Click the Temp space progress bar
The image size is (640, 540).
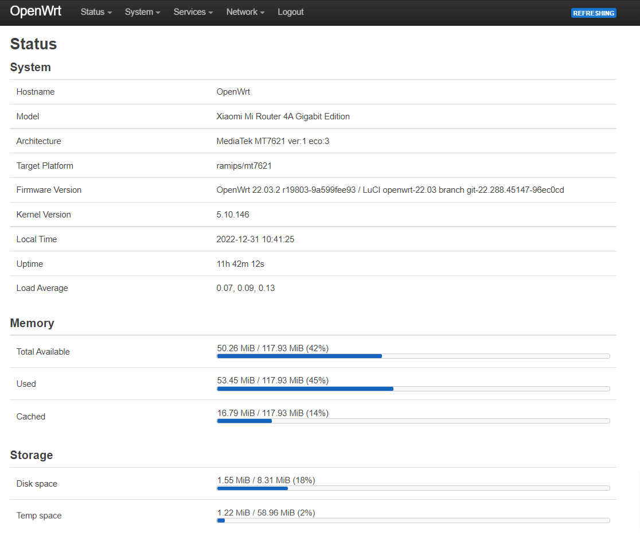413,520
